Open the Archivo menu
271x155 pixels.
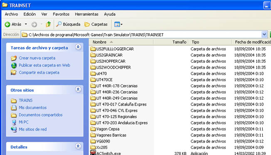[x=11, y=14]
